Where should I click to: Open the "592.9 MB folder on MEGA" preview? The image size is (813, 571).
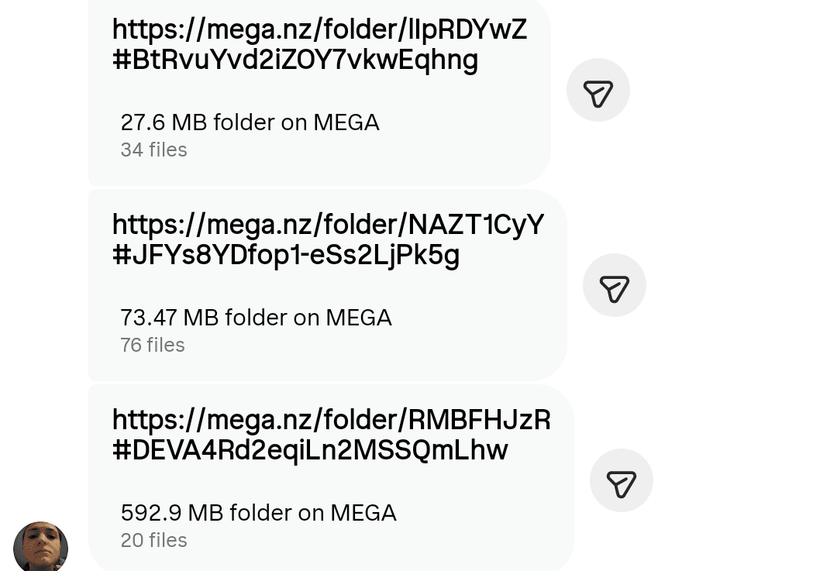(x=258, y=514)
